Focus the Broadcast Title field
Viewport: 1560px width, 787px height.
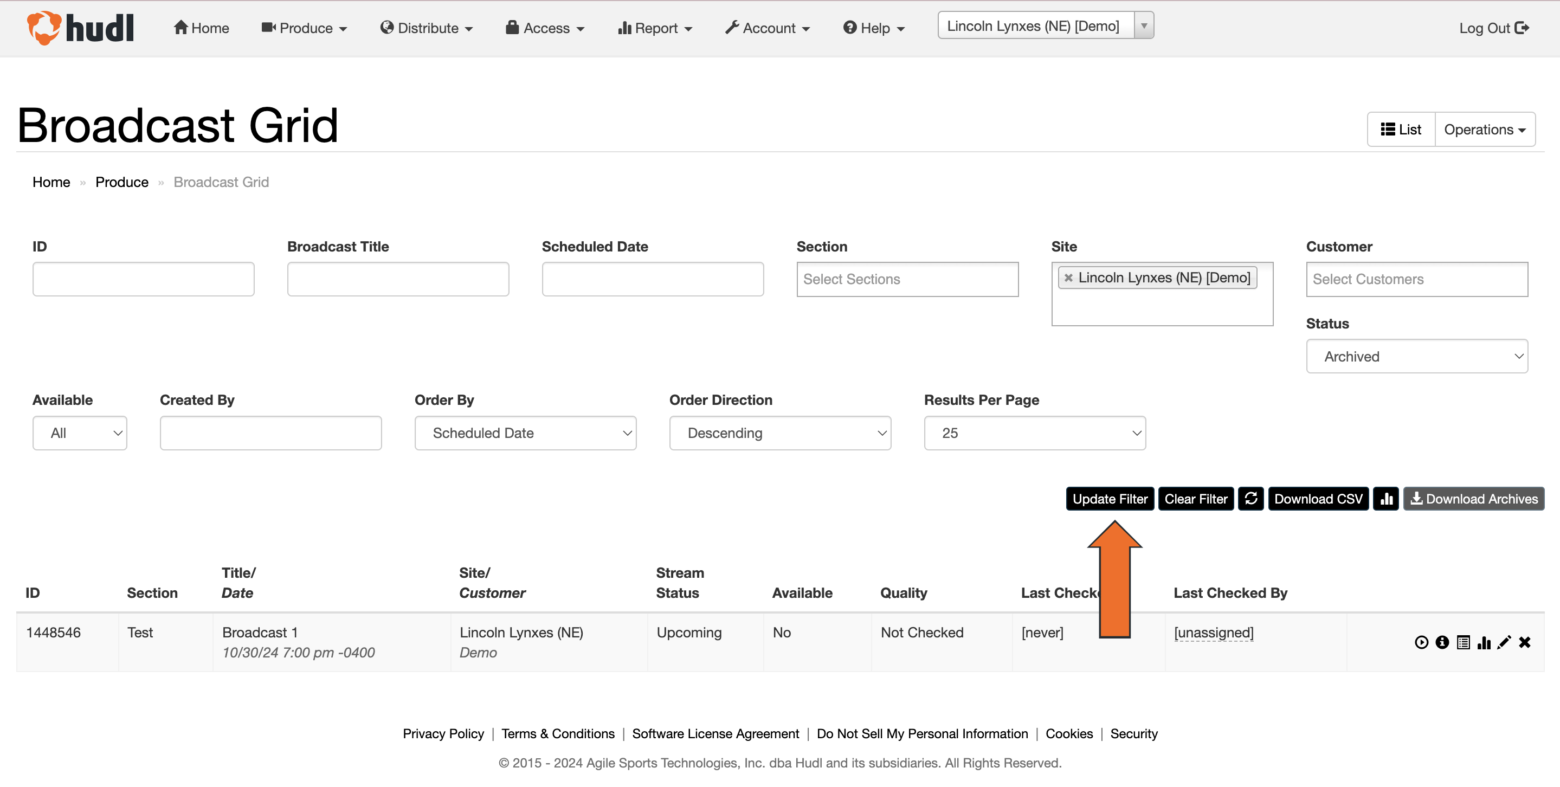click(398, 279)
